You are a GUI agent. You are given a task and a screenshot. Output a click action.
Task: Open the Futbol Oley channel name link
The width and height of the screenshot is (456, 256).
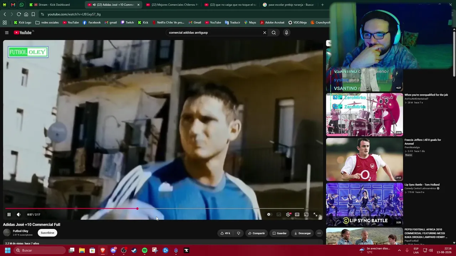point(21,231)
